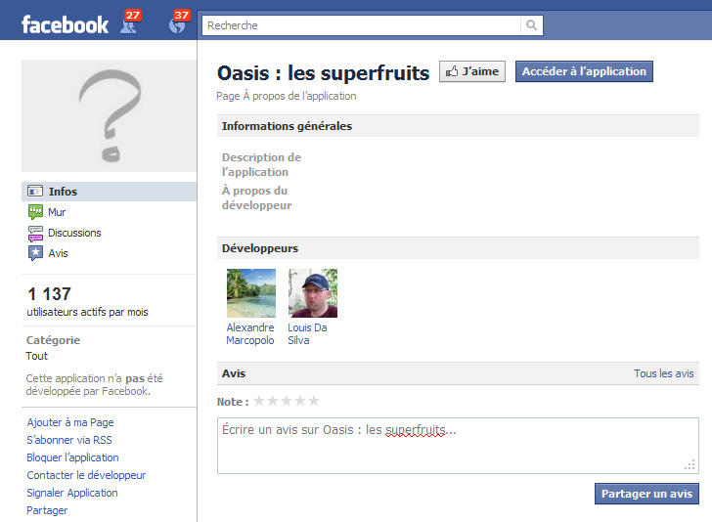Click the Avis star icon
Viewport: 712px width, 522px height.
pos(35,253)
